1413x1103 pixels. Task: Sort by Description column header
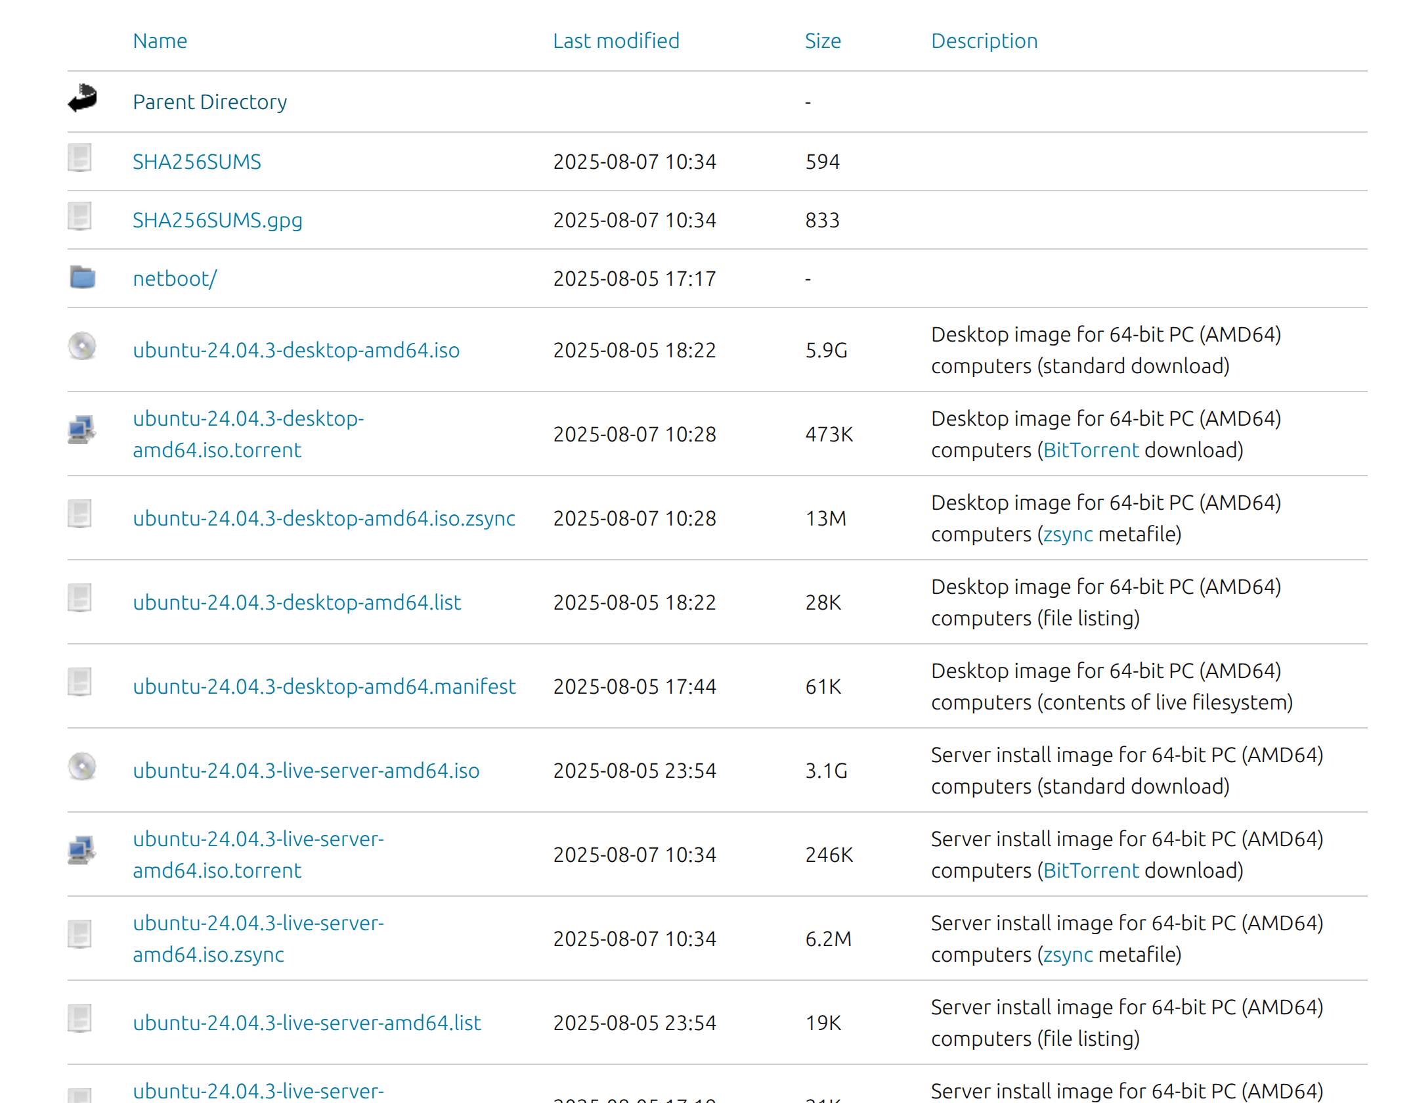click(984, 41)
